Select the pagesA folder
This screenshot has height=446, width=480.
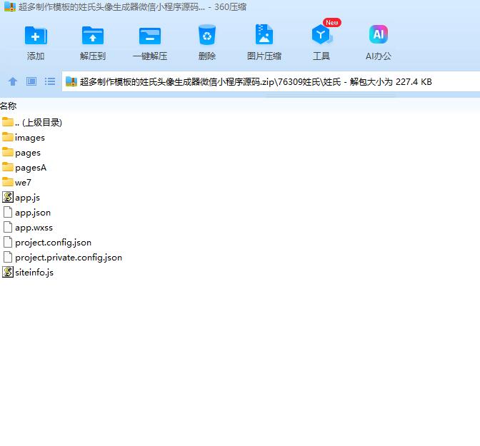24,167
